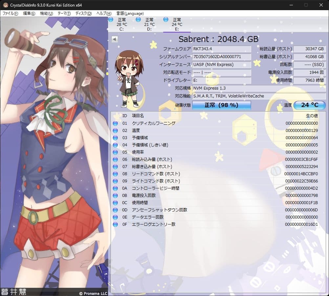The height and width of the screenshot is (296, 329).
Task: Click status orb for 電源投入回数 row
Action: pyautogui.click(x=115, y=196)
